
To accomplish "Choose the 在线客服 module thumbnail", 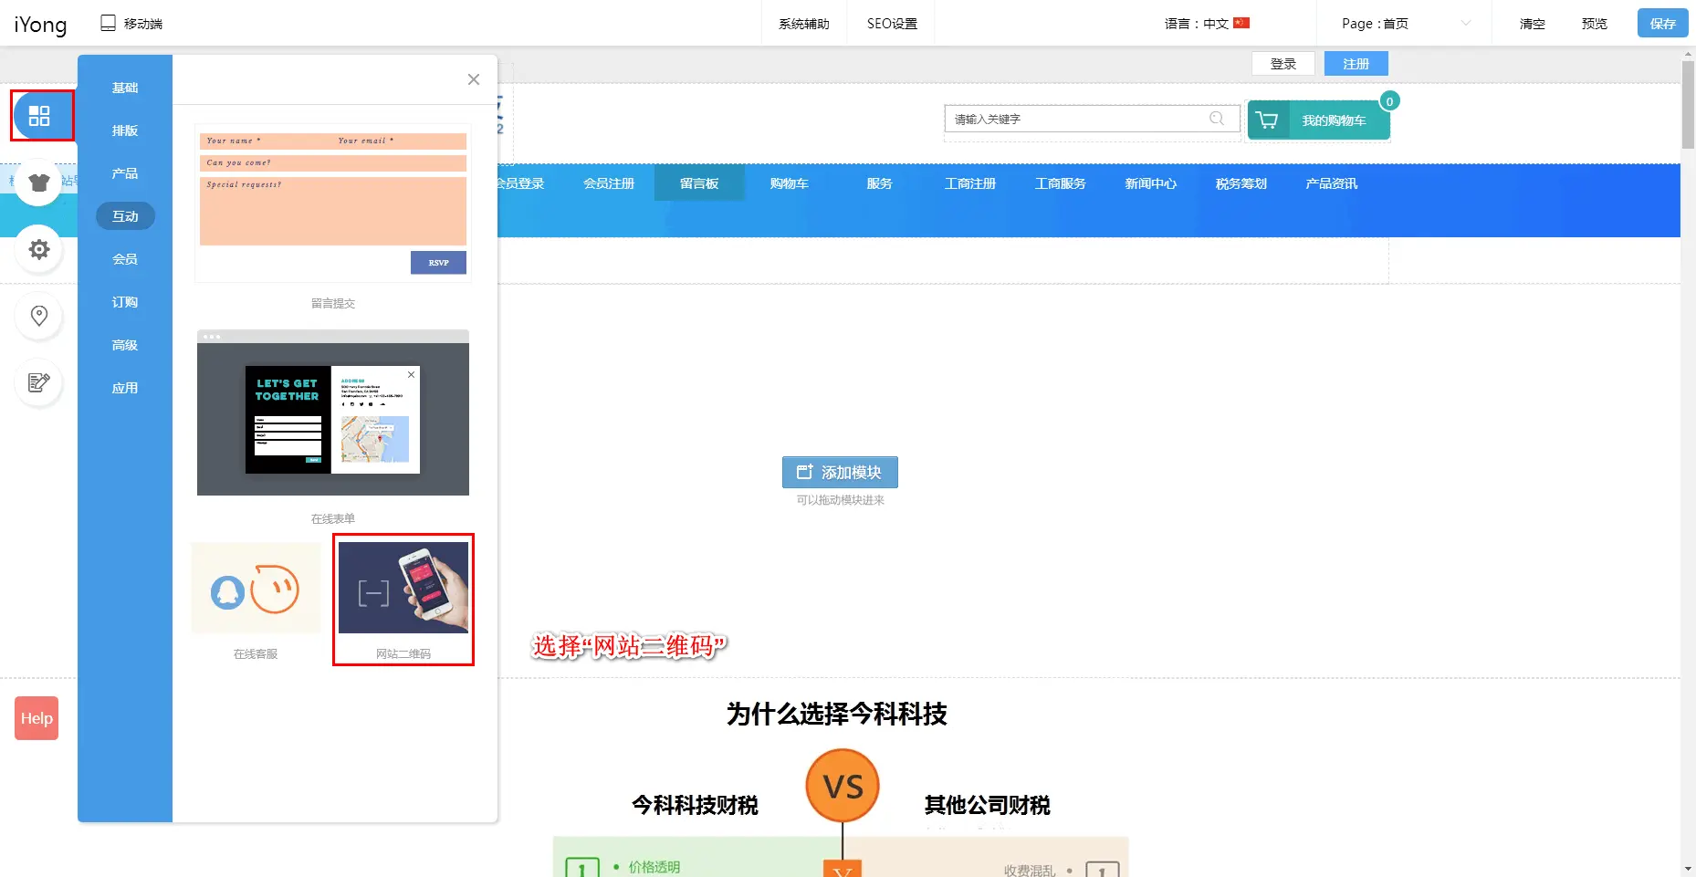I will point(256,589).
